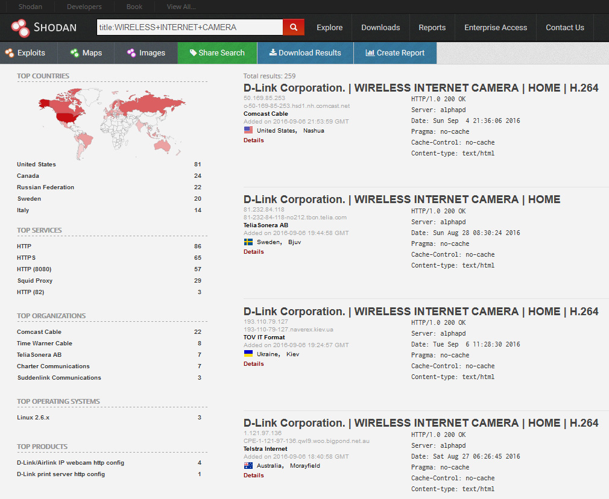
Task: Open Exploits via its orange icon
Action: 9,53
